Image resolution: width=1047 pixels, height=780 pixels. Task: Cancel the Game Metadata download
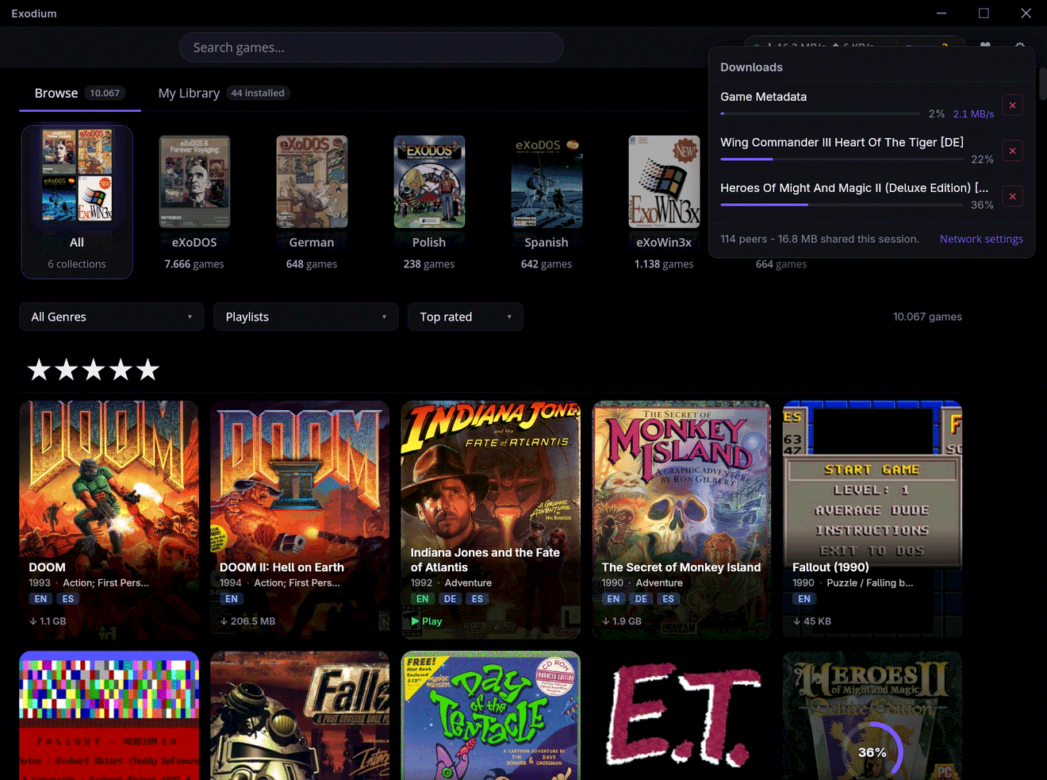[1012, 106]
